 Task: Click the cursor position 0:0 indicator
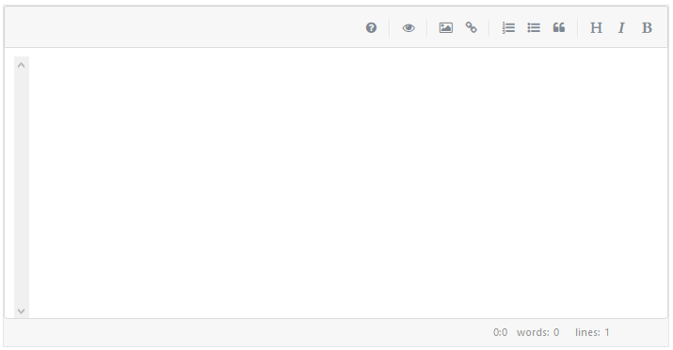(x=500, y=332)
